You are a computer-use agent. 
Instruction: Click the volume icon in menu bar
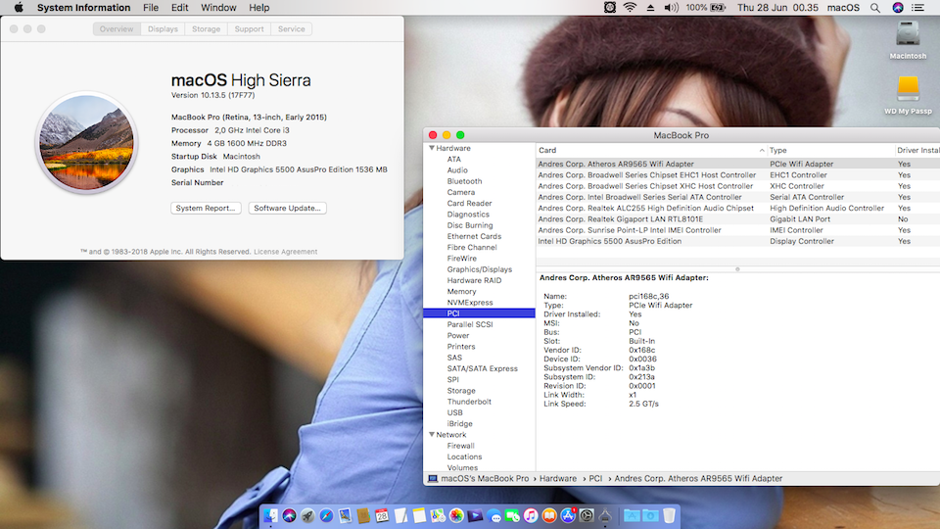point(671,8)
